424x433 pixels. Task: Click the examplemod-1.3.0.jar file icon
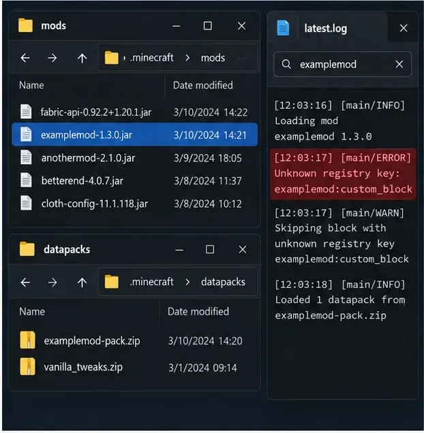(x=26, y=135)
